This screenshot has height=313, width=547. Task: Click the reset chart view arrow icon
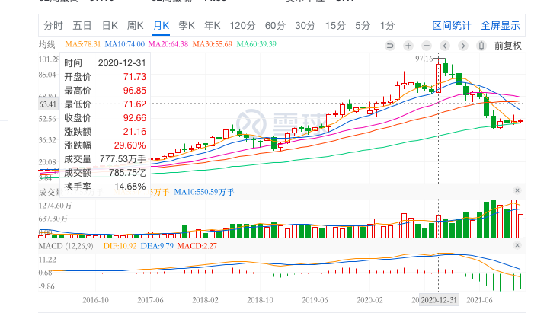[391, 46]
